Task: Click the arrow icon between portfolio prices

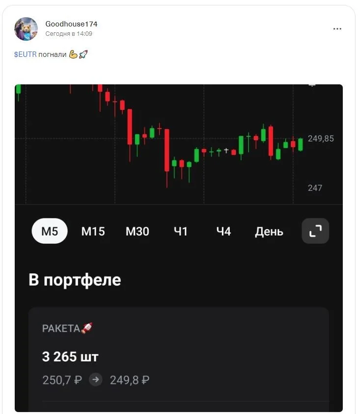Action: pos(95,380)
